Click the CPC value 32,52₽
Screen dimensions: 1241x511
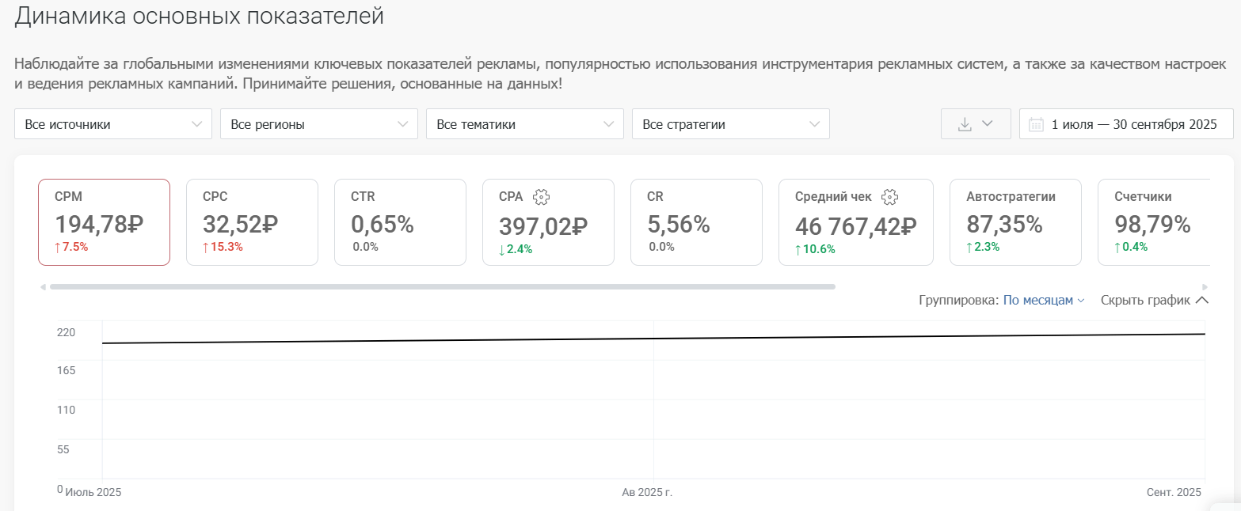click(x=241, y=225)
